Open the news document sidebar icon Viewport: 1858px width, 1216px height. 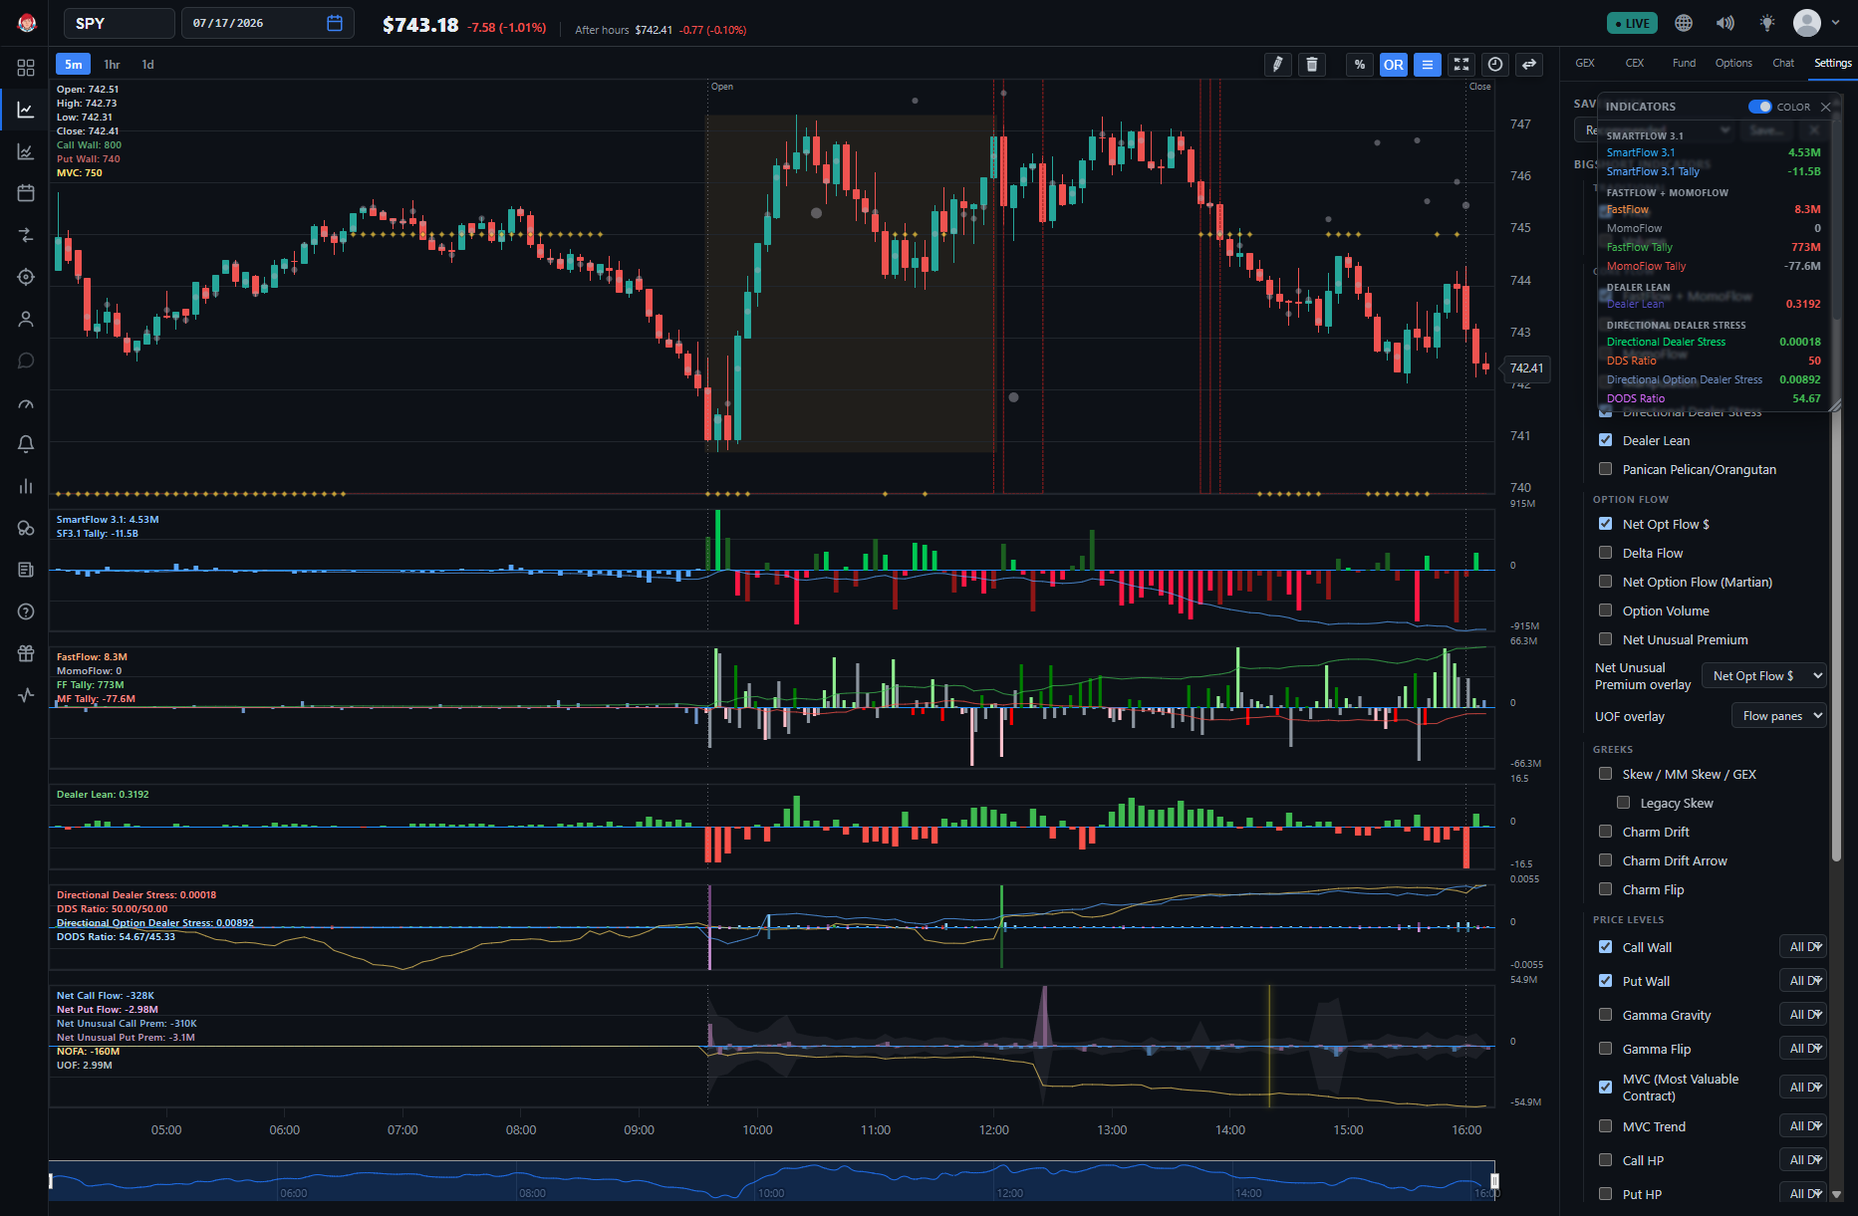click(x=26, y=570)
